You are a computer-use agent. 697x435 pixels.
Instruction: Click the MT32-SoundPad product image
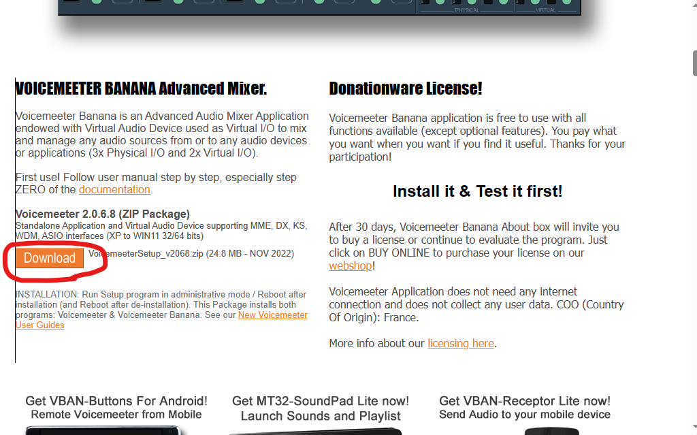pos(315,431)
